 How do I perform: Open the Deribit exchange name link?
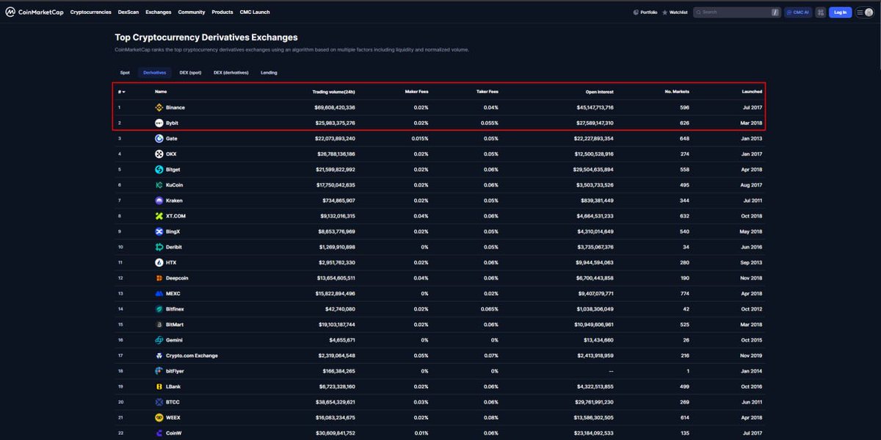(x=174, y=247)
